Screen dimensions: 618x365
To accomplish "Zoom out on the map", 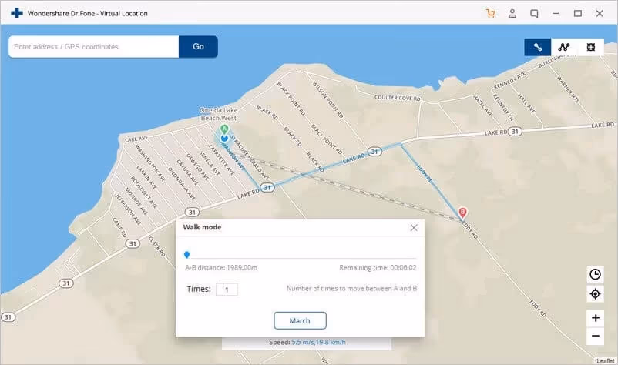I will point(595,336).
